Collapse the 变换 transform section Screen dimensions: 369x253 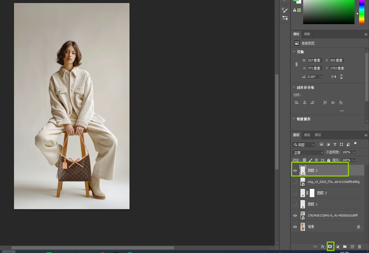point(294,52)
